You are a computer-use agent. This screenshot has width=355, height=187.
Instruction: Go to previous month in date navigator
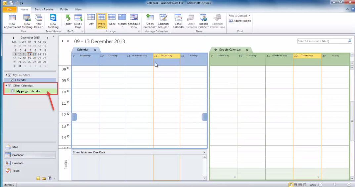(x=13, y=38)
